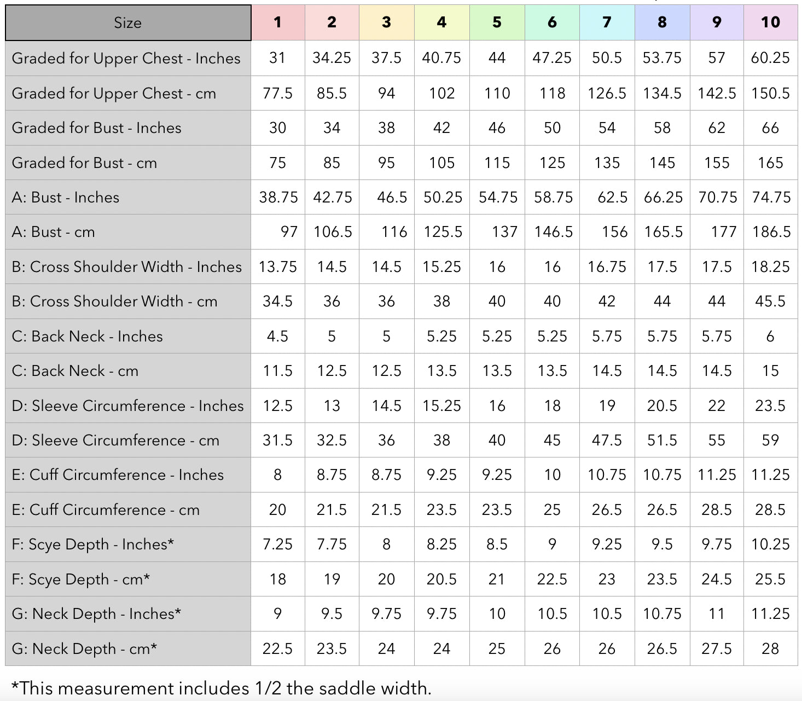Click the 'C: Back Neck - Inches' row label

[x=87, y=337]
